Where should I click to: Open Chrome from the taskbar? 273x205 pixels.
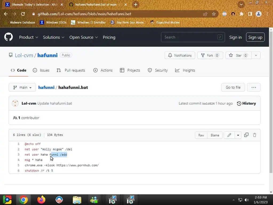point(23,200)
